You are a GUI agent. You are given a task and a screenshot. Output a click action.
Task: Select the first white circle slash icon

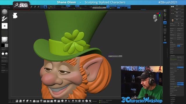87,101
